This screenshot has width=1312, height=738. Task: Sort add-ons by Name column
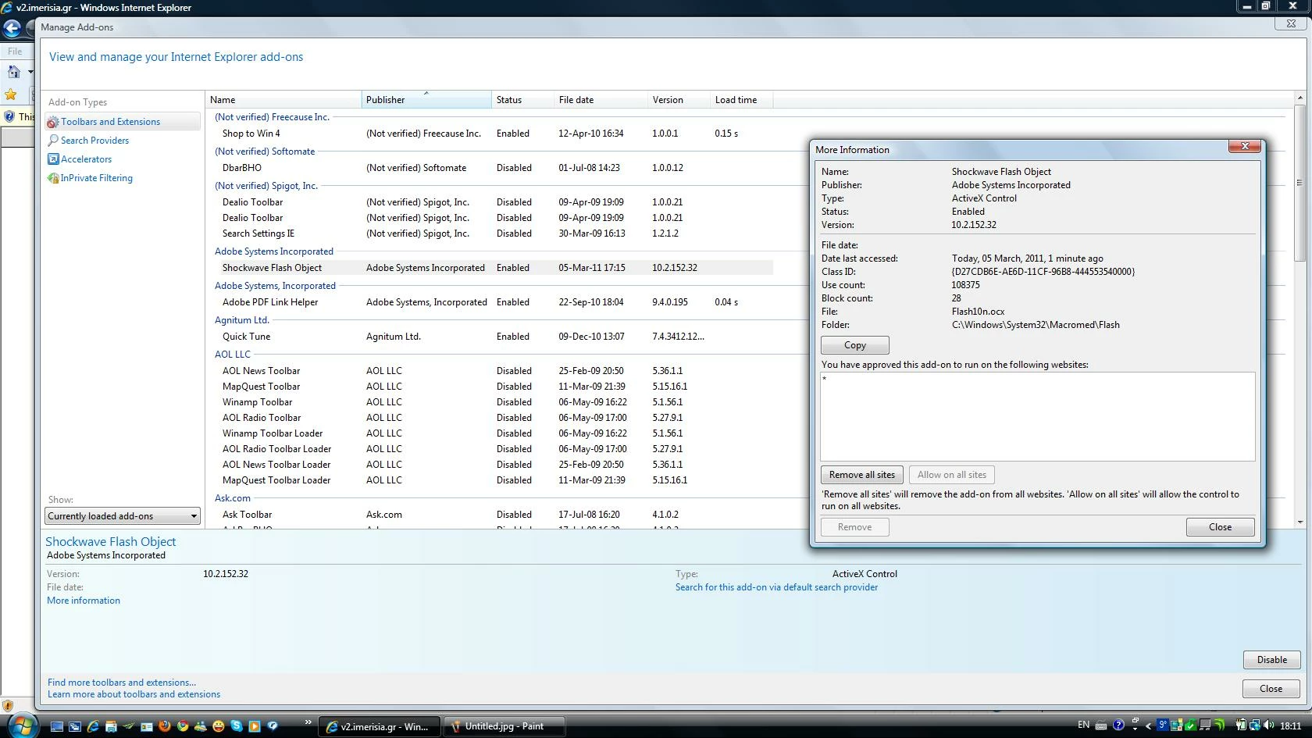click(283, 100)
